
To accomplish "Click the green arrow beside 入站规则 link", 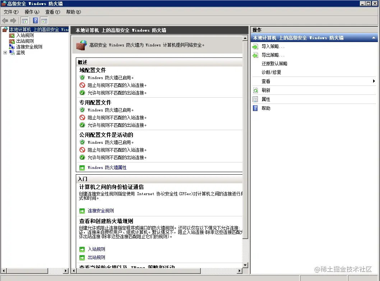I will (x=82, y=249).
